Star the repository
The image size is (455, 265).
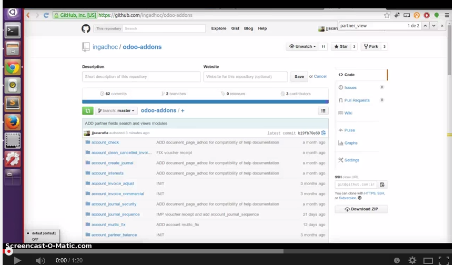click(x=341, y=46)
